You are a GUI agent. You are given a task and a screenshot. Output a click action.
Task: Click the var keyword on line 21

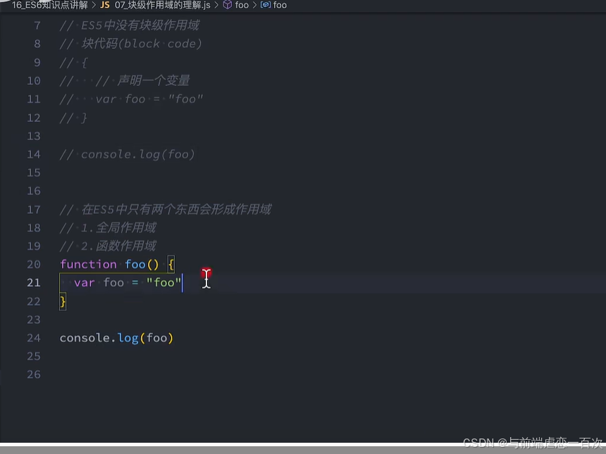pos(84,282)
